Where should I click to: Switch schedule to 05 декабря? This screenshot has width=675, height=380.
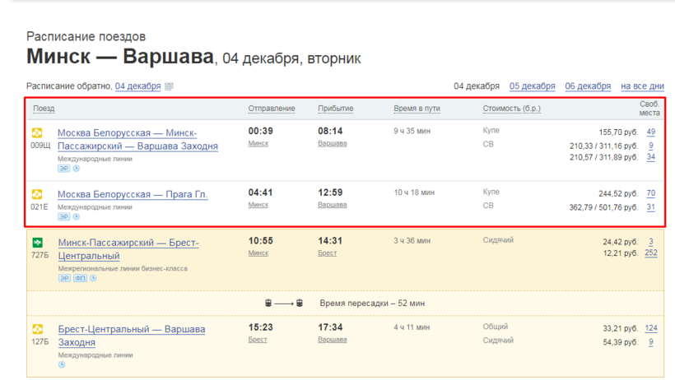click(532, 86)
